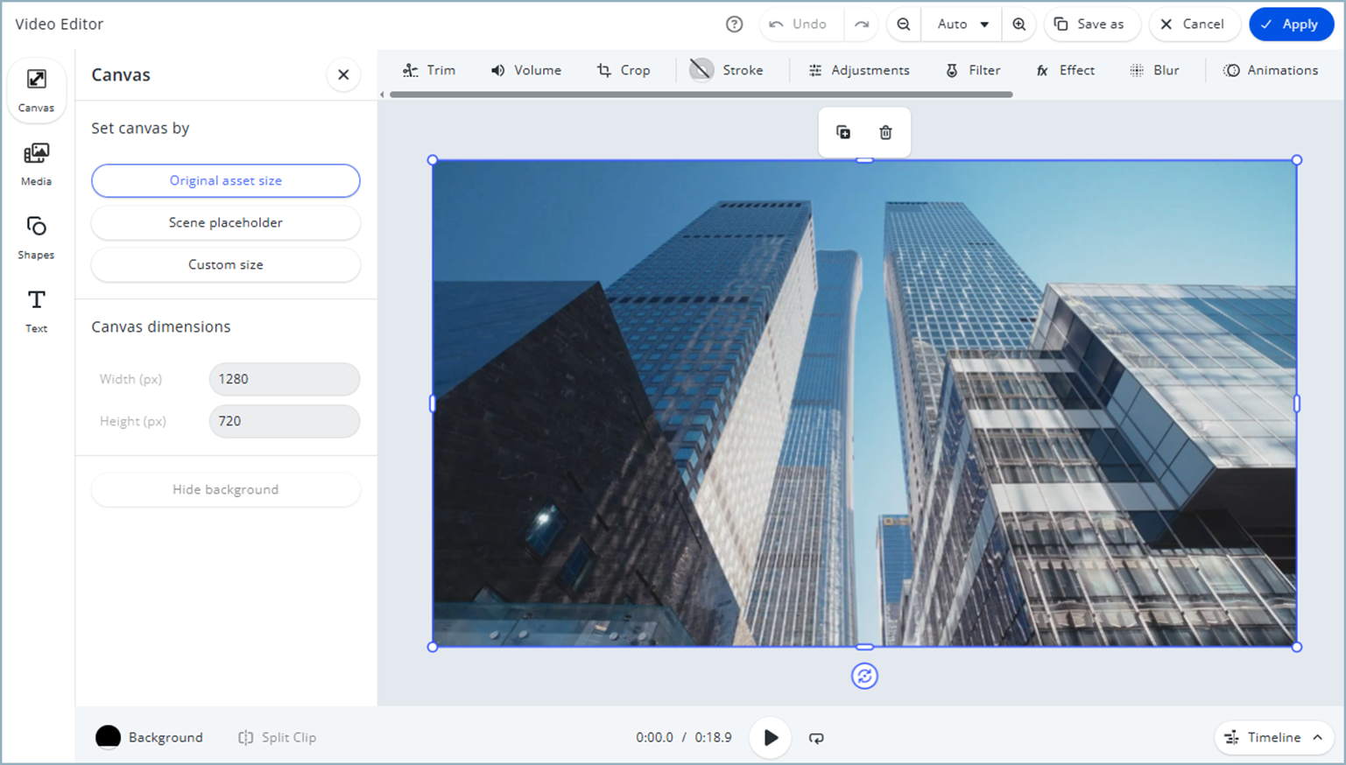
Task: Apply changes with the Apply button
Action: click(x=1292, y=25)
